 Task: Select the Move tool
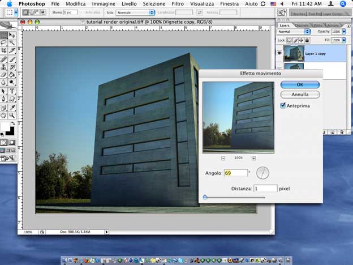(12, 35)
